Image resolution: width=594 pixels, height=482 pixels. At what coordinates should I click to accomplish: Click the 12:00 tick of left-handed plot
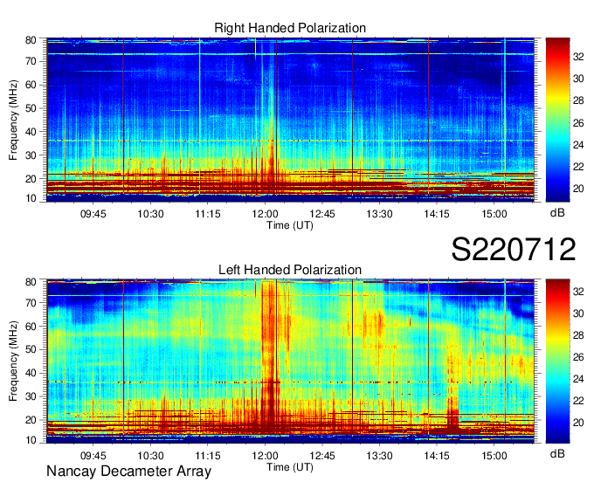pos(265,456)
